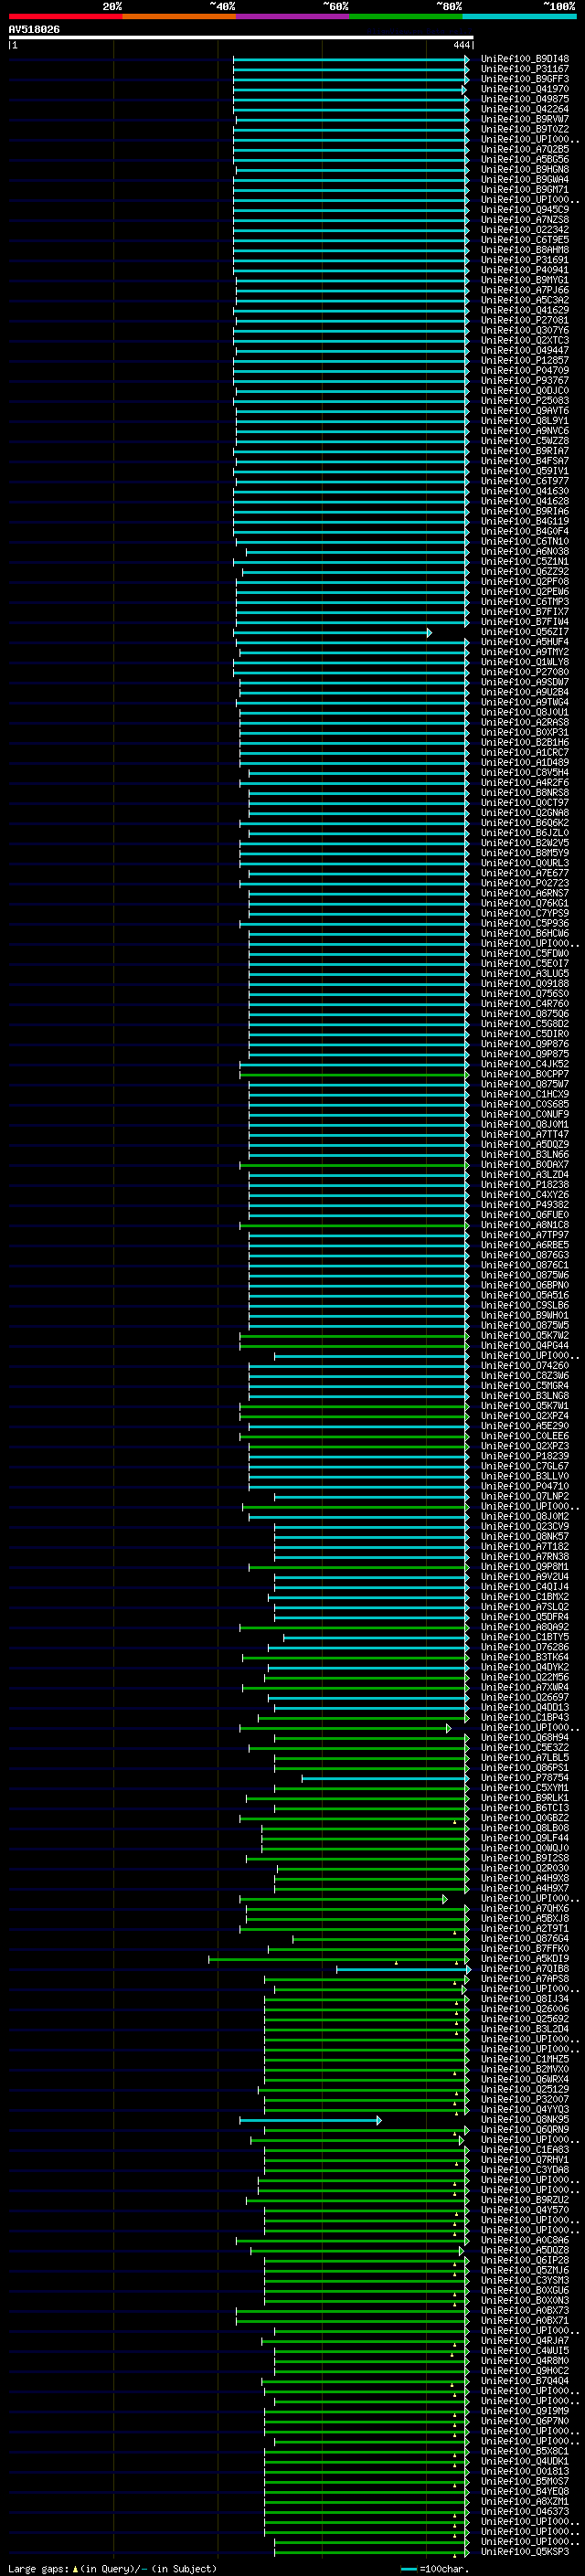Click the UniRef100_A2RAS8 label
Screen dimensions: 585x2576
click(x=525, y=722)
